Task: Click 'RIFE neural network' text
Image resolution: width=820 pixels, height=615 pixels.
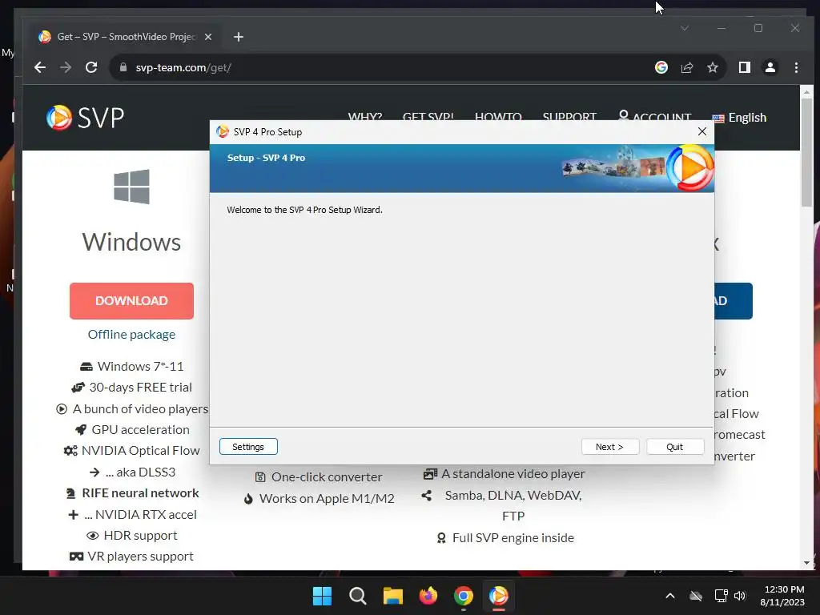Action: tap(140, 493)
